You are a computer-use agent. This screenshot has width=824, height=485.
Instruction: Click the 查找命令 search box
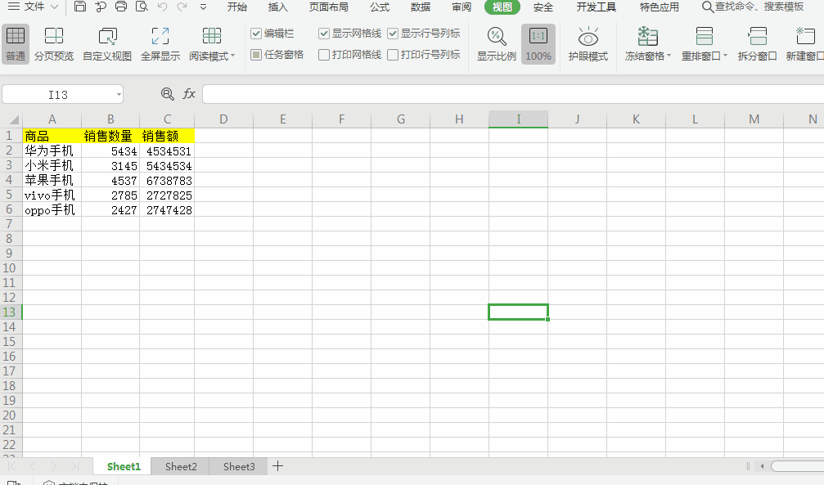click(753, 7)
